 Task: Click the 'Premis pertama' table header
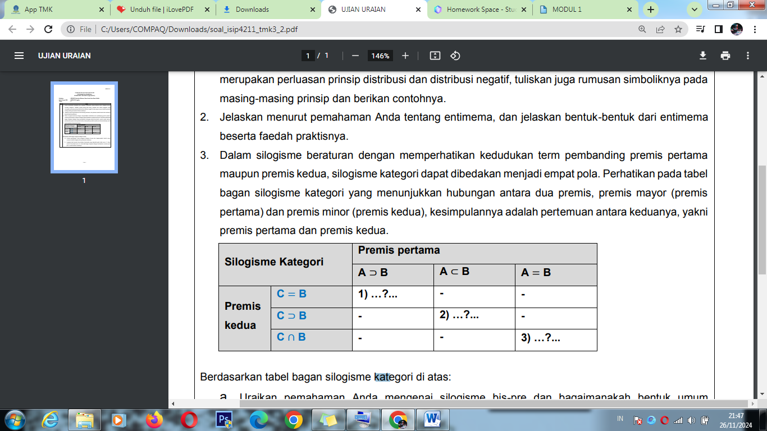(474, 254)
